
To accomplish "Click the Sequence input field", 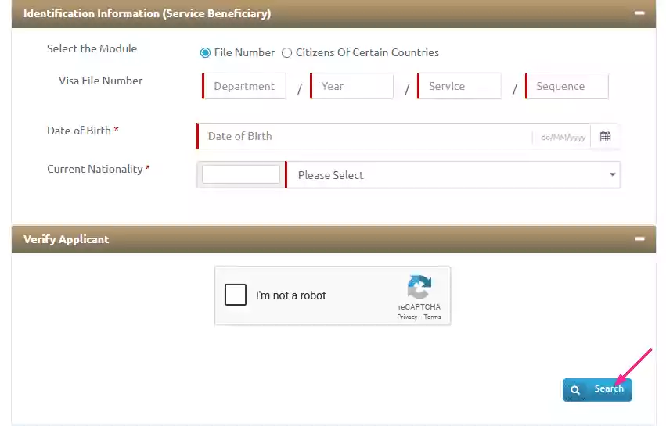I will click(567, 86).
